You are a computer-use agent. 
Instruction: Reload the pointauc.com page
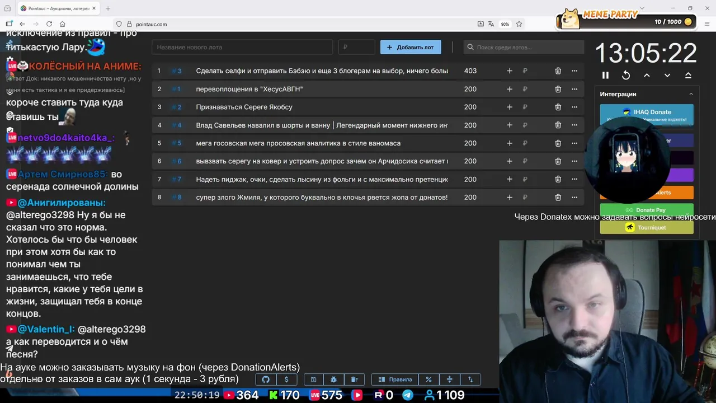pos(49,24)
